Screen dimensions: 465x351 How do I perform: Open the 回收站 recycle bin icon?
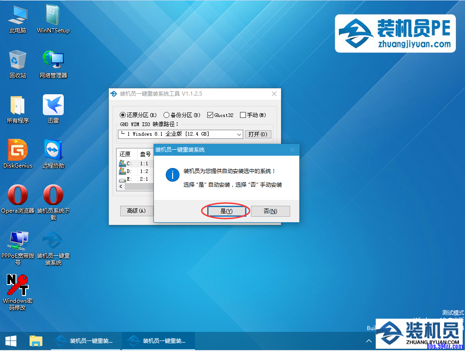(18, 61)
